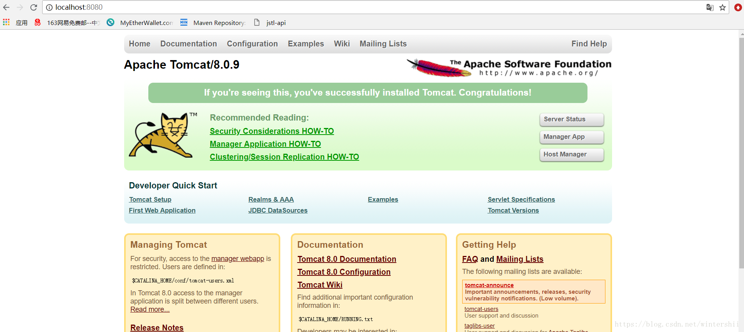Click the Manager App button
Viewport: 744px width, 332px height.
pos(571,137)
